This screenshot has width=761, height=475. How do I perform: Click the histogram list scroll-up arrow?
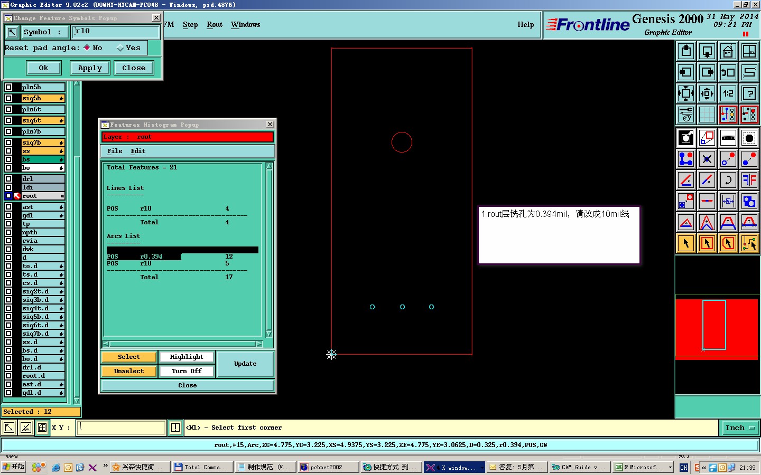269,166
